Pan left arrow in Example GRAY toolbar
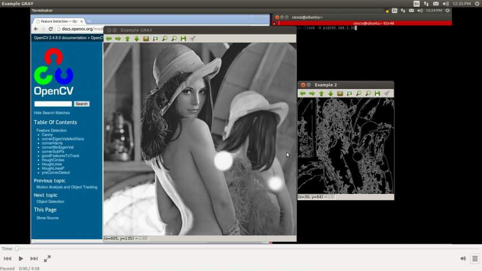Image resolution: width=482 pixels, height=271 pixels. [x=109, y=39]
